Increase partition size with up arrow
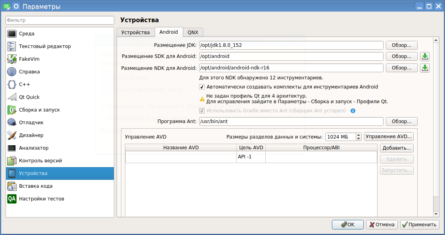445x235 pixels. 359,135
